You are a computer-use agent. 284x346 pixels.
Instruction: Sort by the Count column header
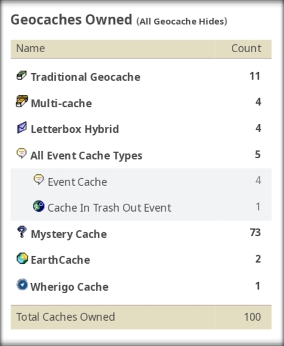tap(243, 49)
